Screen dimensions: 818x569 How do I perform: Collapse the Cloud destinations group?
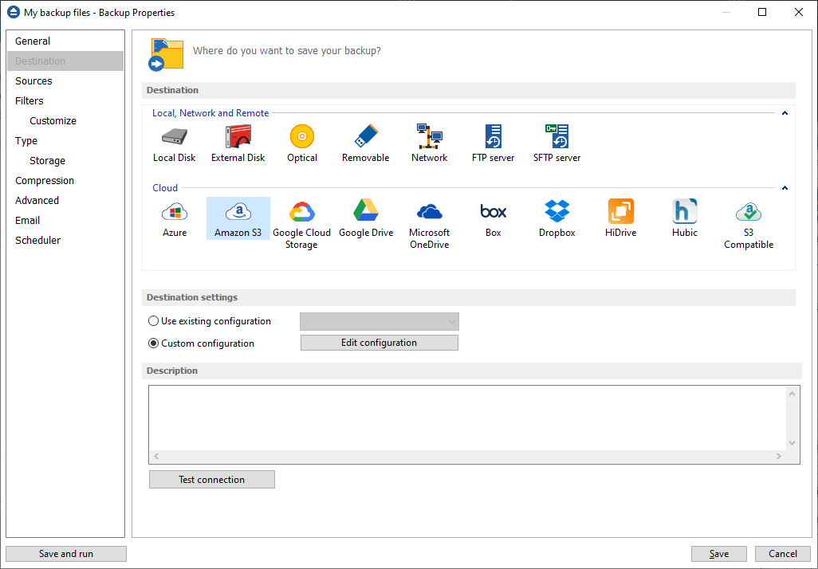785,188
